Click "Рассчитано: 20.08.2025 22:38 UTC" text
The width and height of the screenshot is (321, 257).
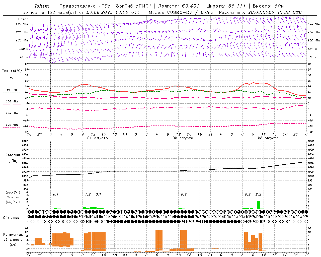(x=260, y=12)
